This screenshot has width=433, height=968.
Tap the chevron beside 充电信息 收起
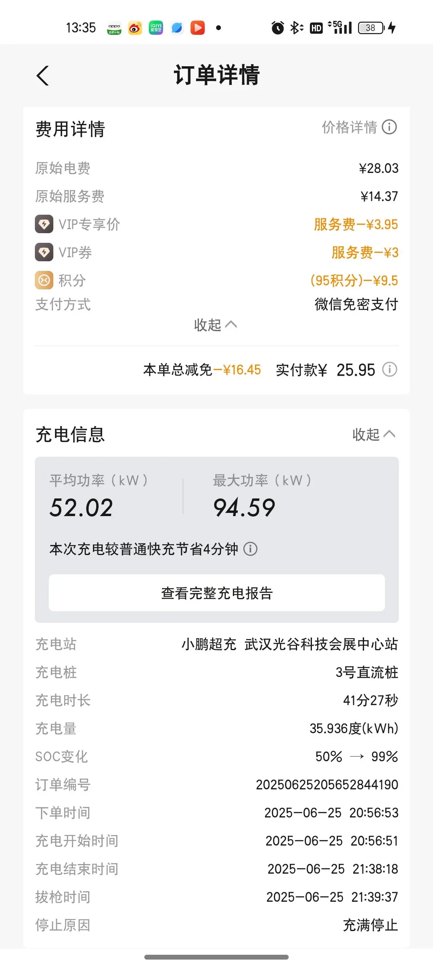[x=389, y=434]
